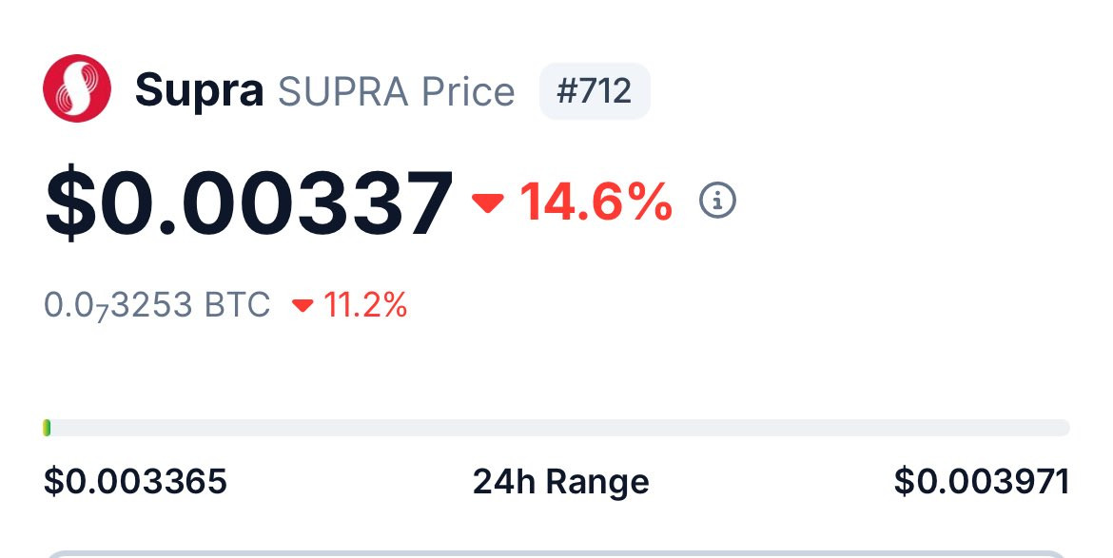Click the gray 24h range bar track
This screenshot has height=558, width=1113.
[556, 428]
